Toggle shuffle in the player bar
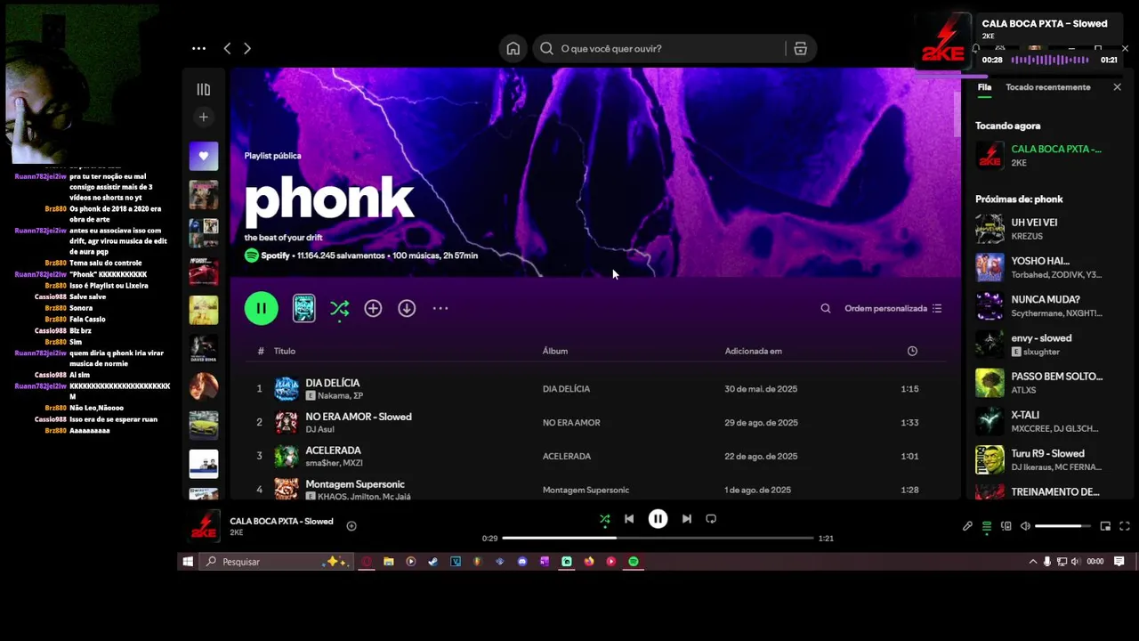This screenshot has height=641, width=1139. point(605,519)
